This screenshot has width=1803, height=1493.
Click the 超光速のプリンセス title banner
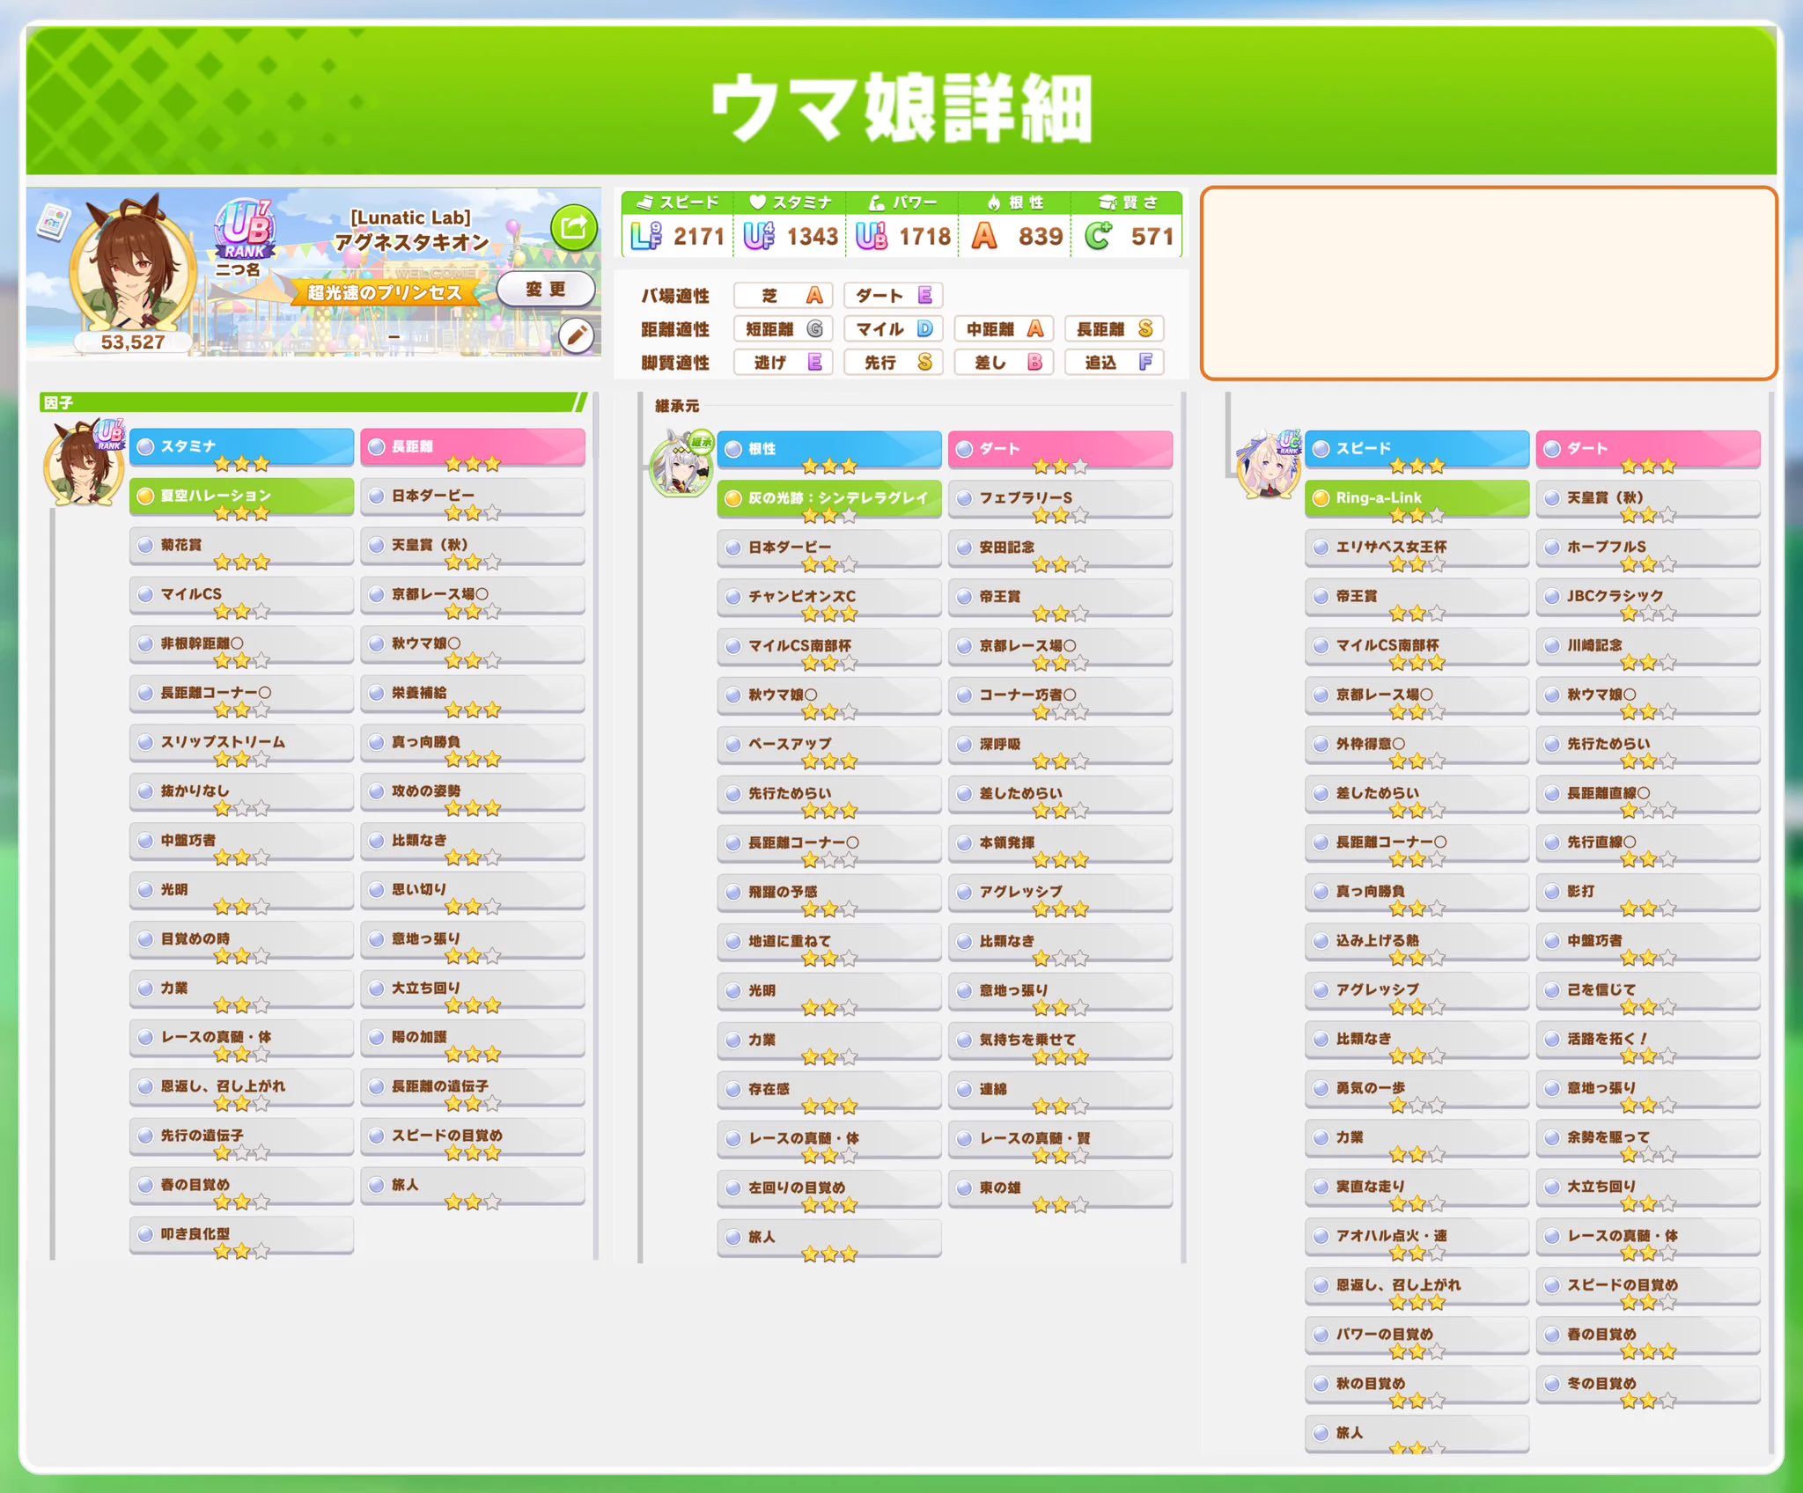point(384,292)
